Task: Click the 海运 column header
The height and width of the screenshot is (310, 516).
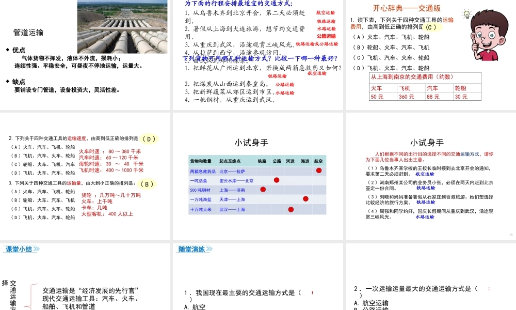Action: click(305, 161)
